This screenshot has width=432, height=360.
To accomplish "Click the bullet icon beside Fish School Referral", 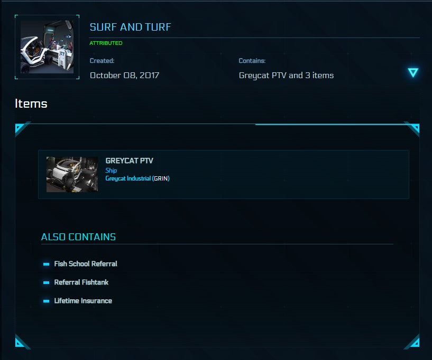I will (46, 264).
